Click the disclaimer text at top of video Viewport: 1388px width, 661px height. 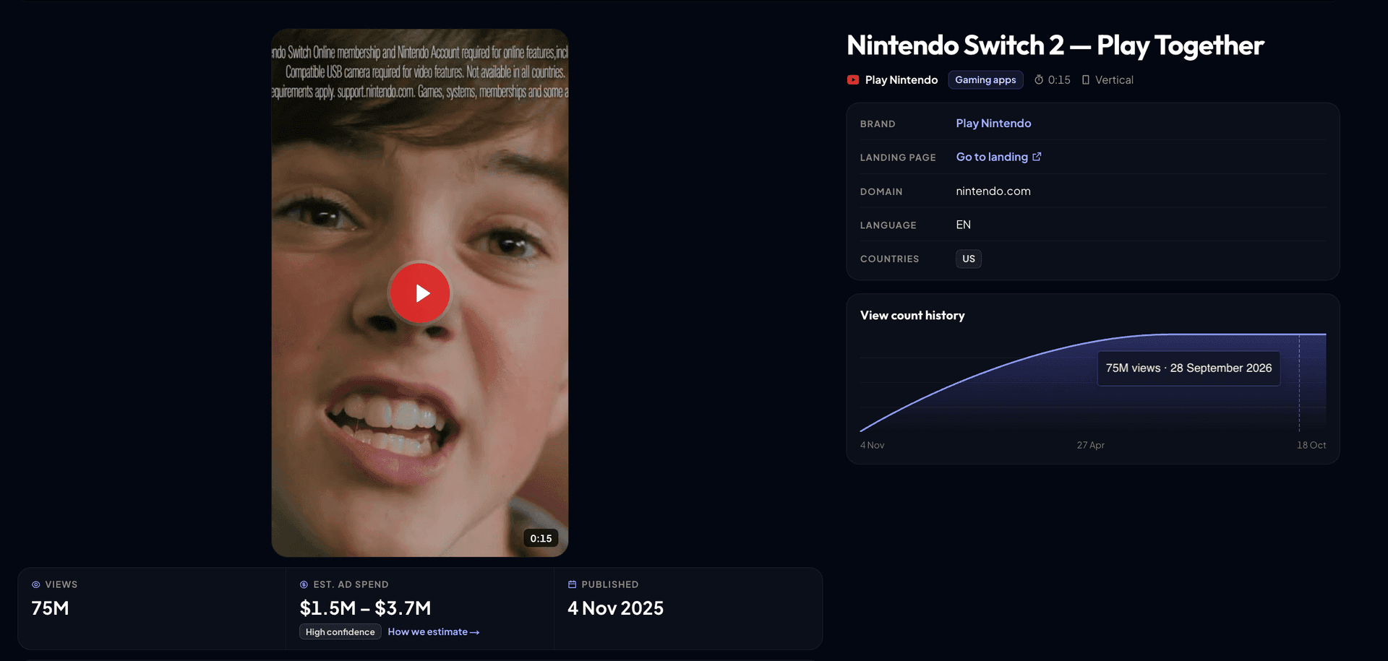420,72
